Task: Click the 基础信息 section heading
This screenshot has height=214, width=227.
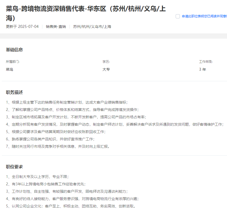Action: click(x=14, y=50)
